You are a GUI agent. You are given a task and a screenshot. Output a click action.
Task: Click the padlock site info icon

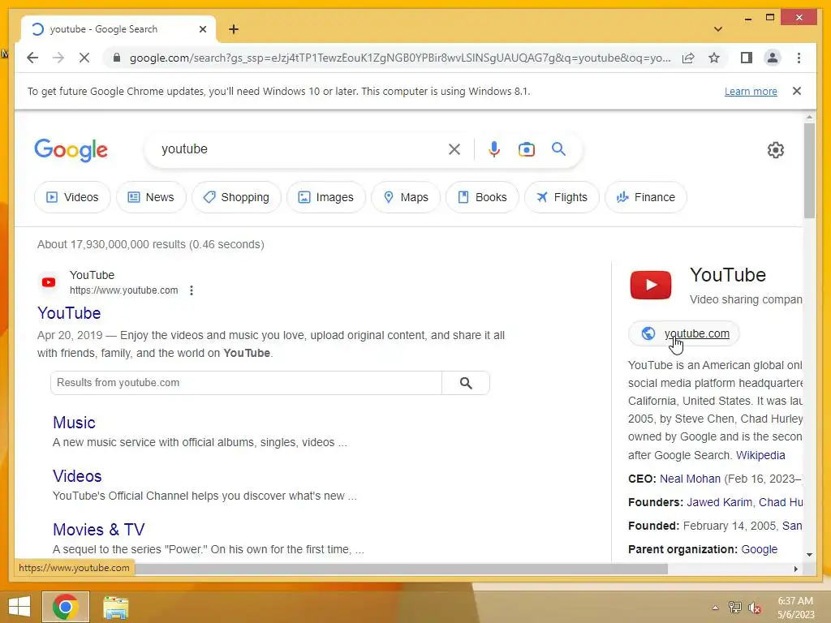tap(117, 58)
